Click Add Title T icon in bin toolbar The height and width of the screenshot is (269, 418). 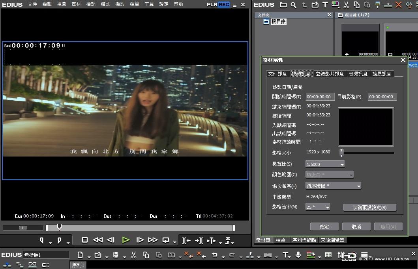tap(325, 5)
